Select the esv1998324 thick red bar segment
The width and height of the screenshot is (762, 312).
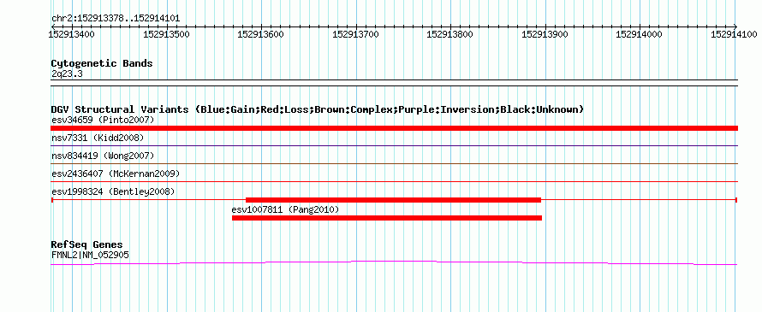pyautogui.click(x=393, y=200)
